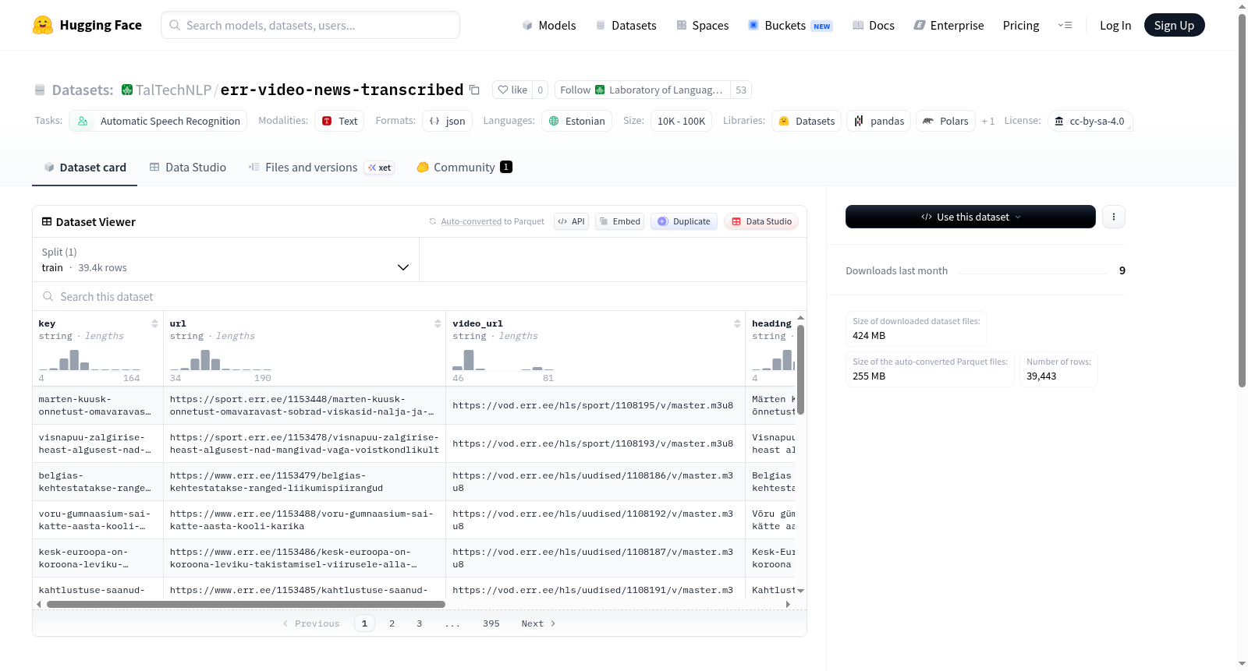Screen dimensions: 1248x671
Task: Go to page 2 of dataset
Action: pyautogui.click(x=392, y=623)
